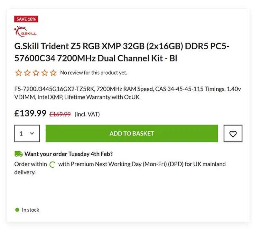
Task: Click the crossed-out £169.99 price
Action: pyautogui.click(x=60, y=114)
